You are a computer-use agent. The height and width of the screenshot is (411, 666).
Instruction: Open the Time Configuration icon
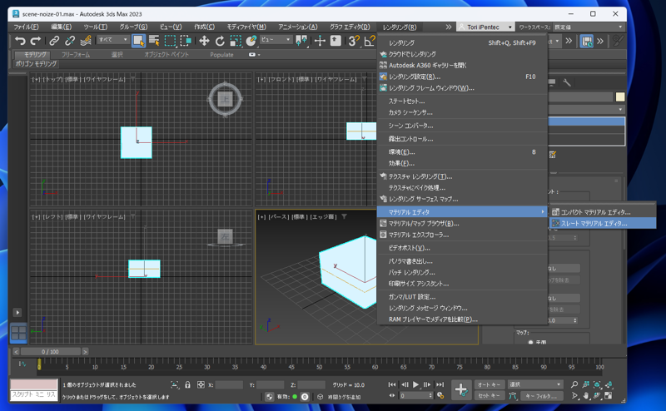click(x=440, y=396)
